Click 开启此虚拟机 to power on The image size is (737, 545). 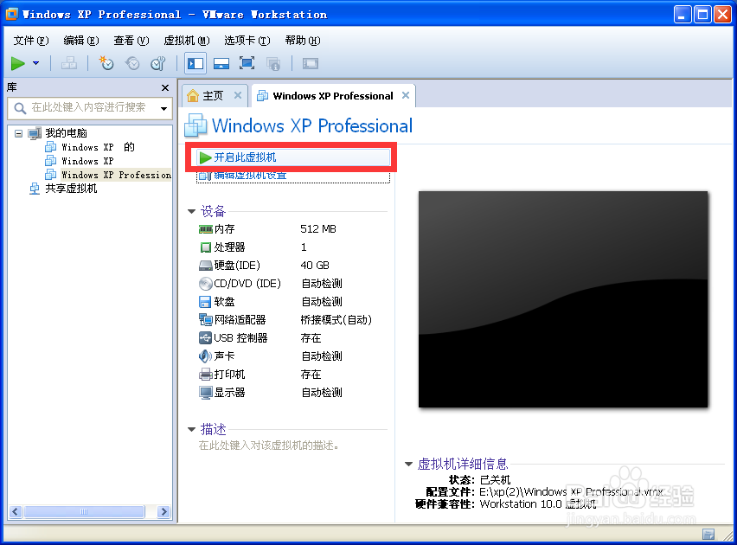(x=292, y=157)
